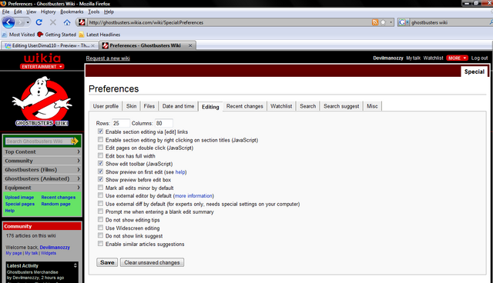Check Mark all edits minor by default
Screen dimensions: 493x283
point(100,188)
